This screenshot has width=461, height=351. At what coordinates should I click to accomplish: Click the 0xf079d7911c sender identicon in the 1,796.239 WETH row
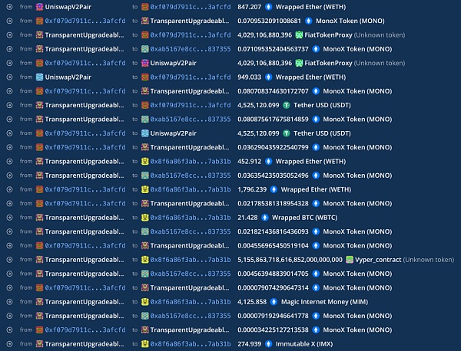tap(39, 189)
